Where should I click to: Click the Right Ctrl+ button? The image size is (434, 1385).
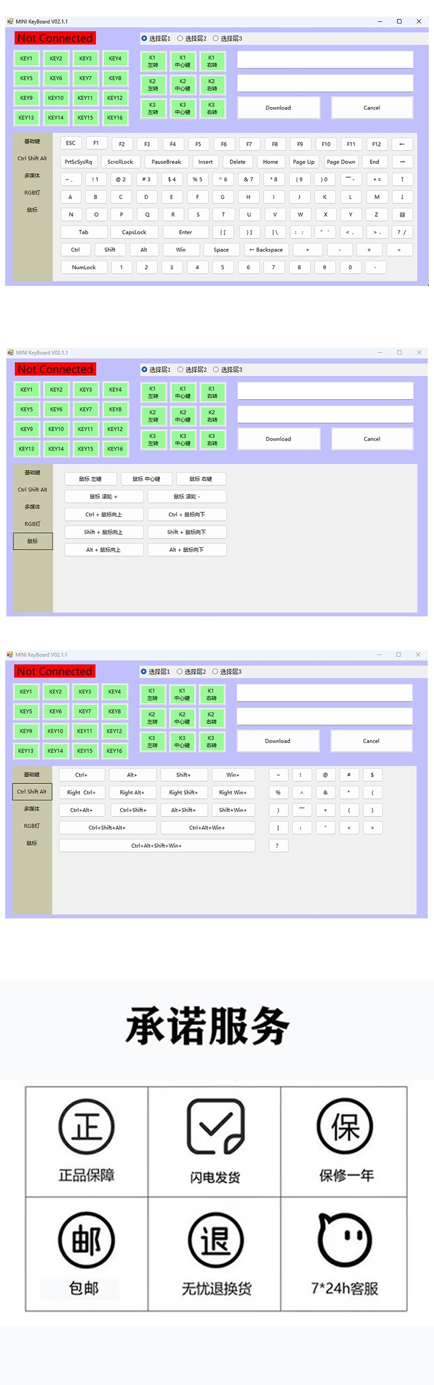pos(82,793)
